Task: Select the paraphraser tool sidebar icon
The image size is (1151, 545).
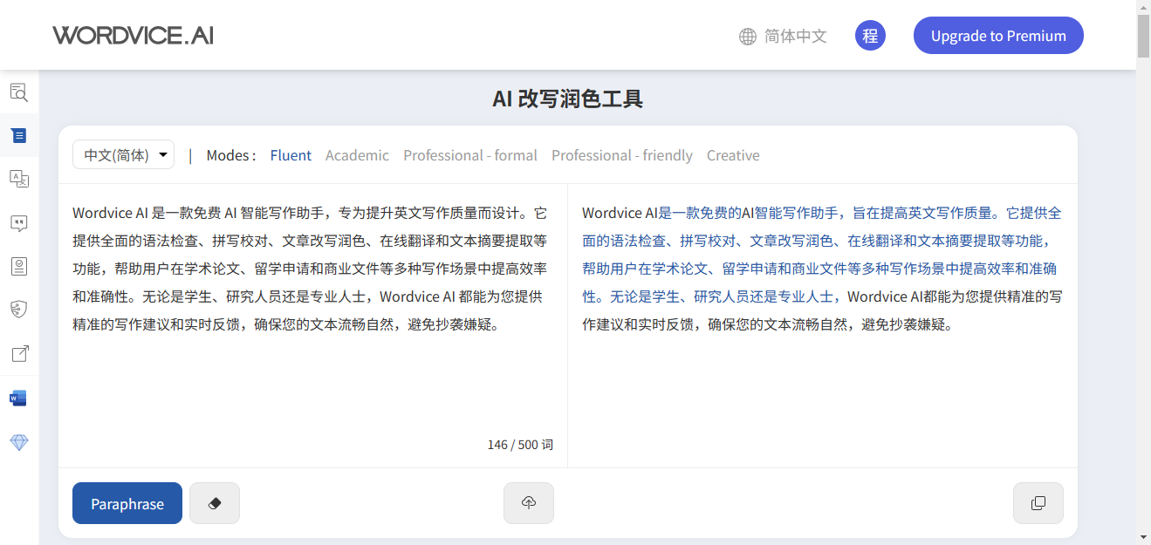Action: pos(19,135)
